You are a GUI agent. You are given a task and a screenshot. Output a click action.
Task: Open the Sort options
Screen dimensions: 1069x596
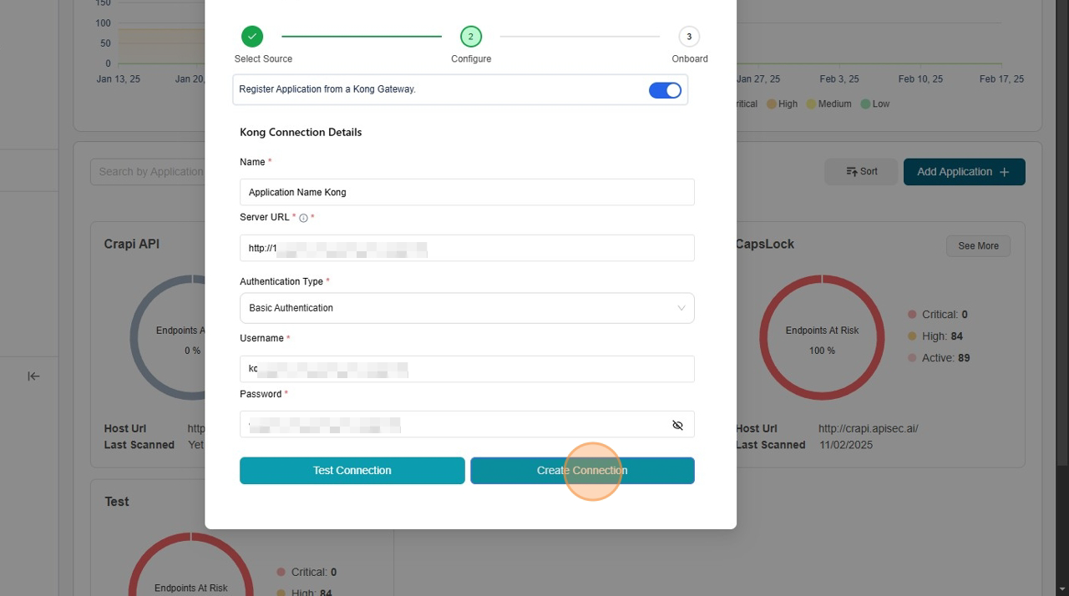pyautogui.click(x=861, y=172)
